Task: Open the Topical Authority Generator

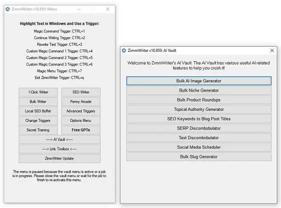Action: click(199, 109)
